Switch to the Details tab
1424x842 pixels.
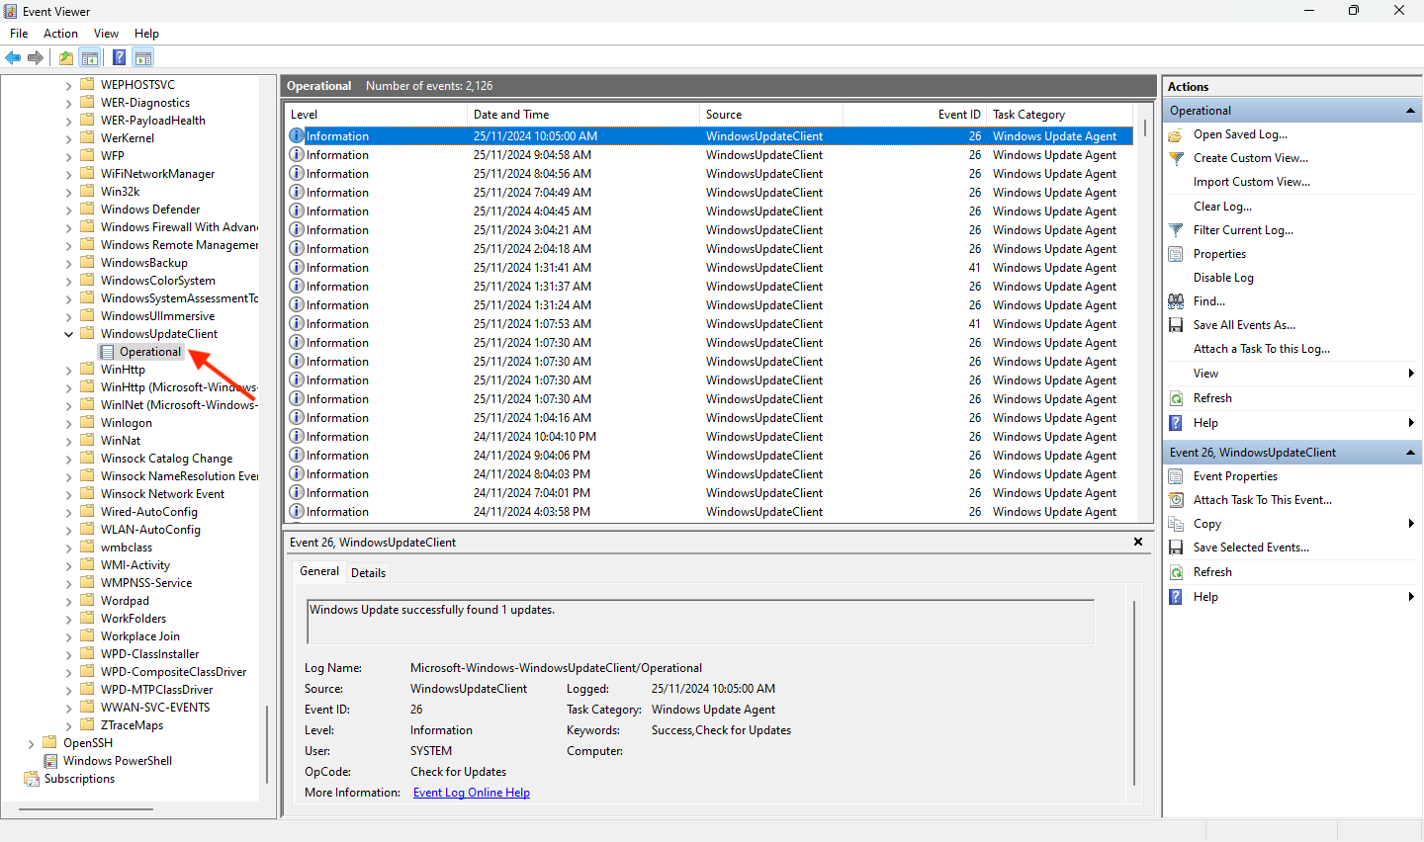368,571
